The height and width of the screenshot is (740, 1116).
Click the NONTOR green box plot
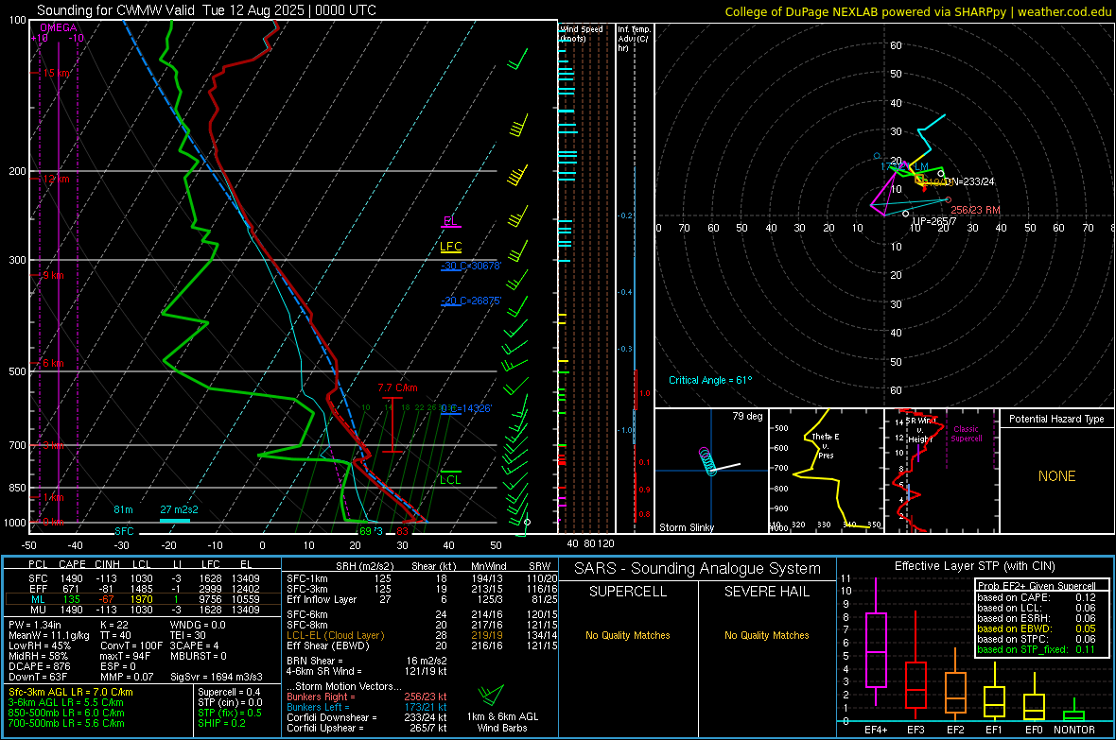[1073, 712]
